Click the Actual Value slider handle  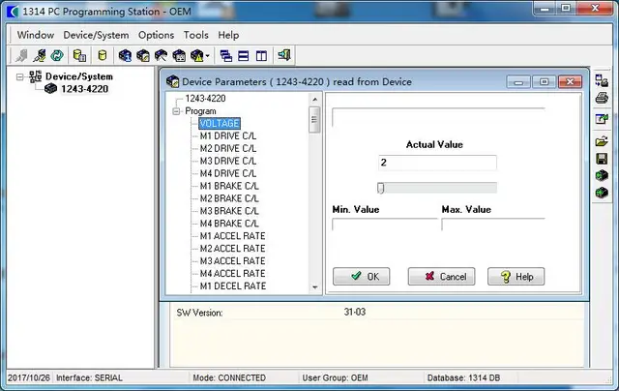[x=380, y=188]
